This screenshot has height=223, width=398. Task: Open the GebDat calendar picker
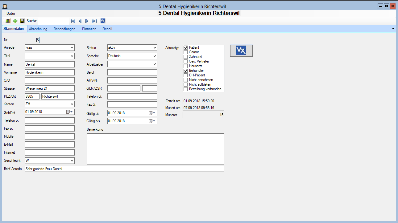pos(70,112)
